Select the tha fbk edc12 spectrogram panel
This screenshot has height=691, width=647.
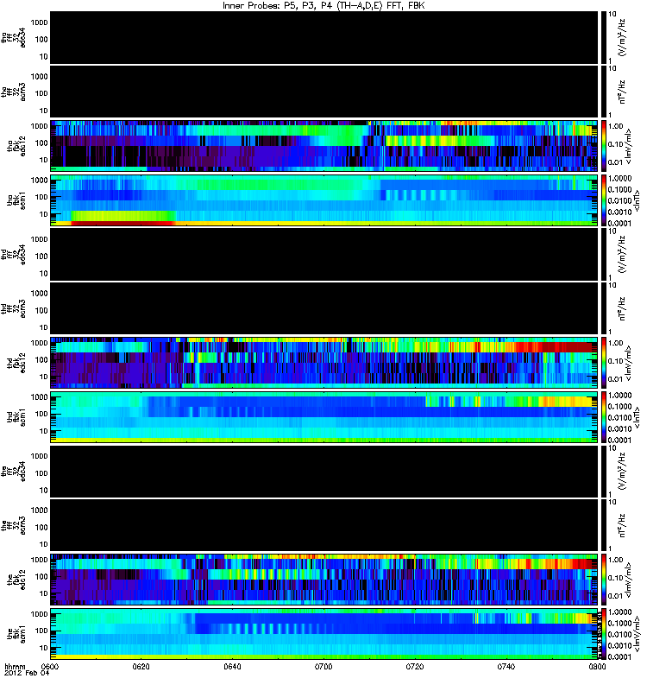pyautogui.click(x=324, y=146)
